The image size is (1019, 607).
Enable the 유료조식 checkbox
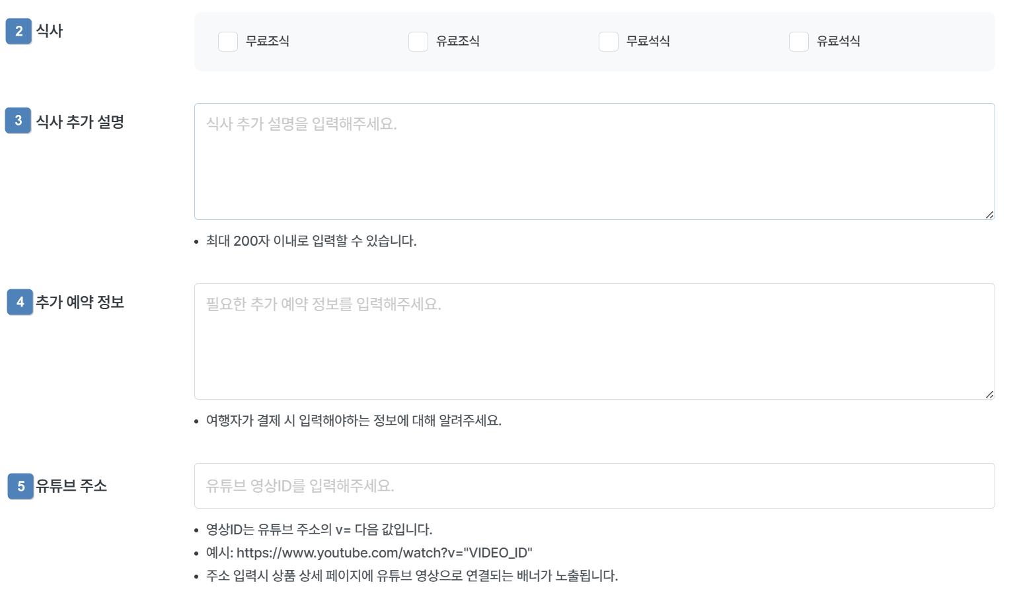coord(418,42)
